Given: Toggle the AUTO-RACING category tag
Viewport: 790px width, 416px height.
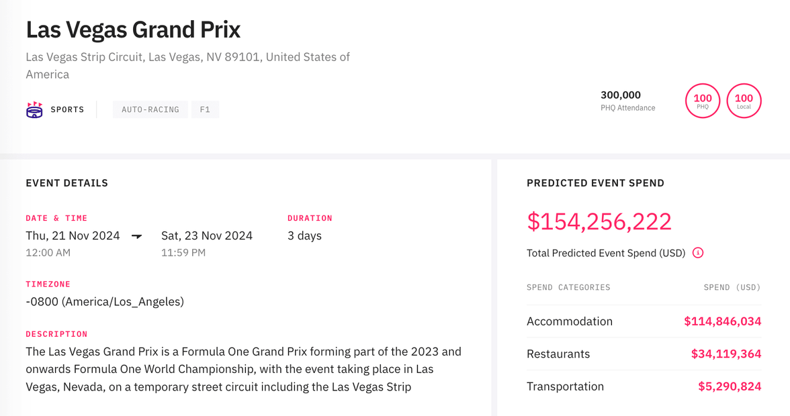Looking at the screenshot, I should click(150, 109).
